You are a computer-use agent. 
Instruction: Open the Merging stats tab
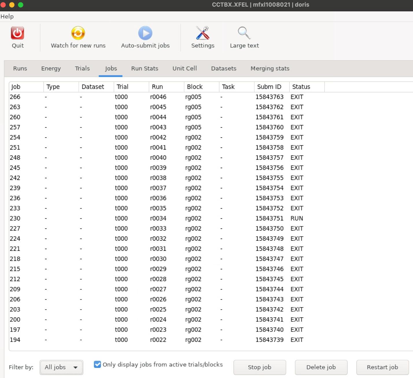point(270,68)
